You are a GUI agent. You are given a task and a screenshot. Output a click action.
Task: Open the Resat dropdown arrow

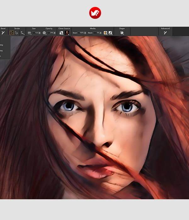click(85, 33)
